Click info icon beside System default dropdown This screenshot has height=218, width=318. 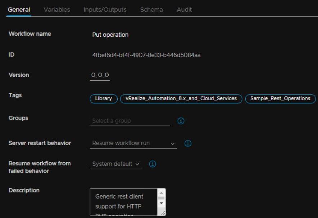(x=153, y=164)
